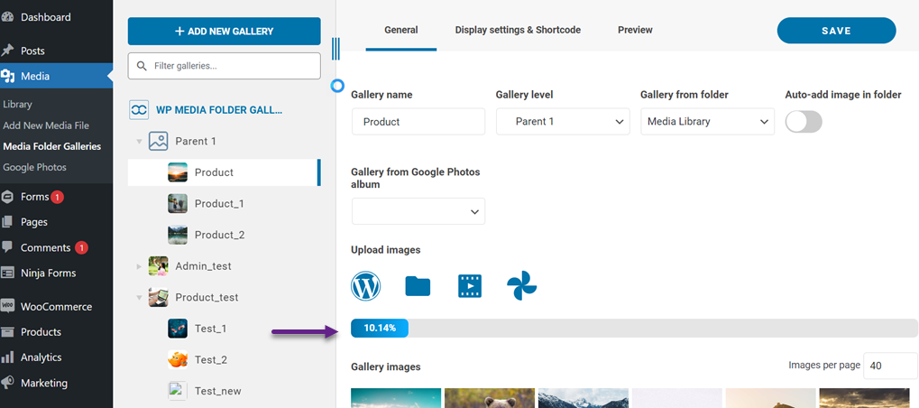This screenshot has height=408, width=919.
Task: Click the Google Photos pinwheel icon
Action: click(x=521, y=286)
